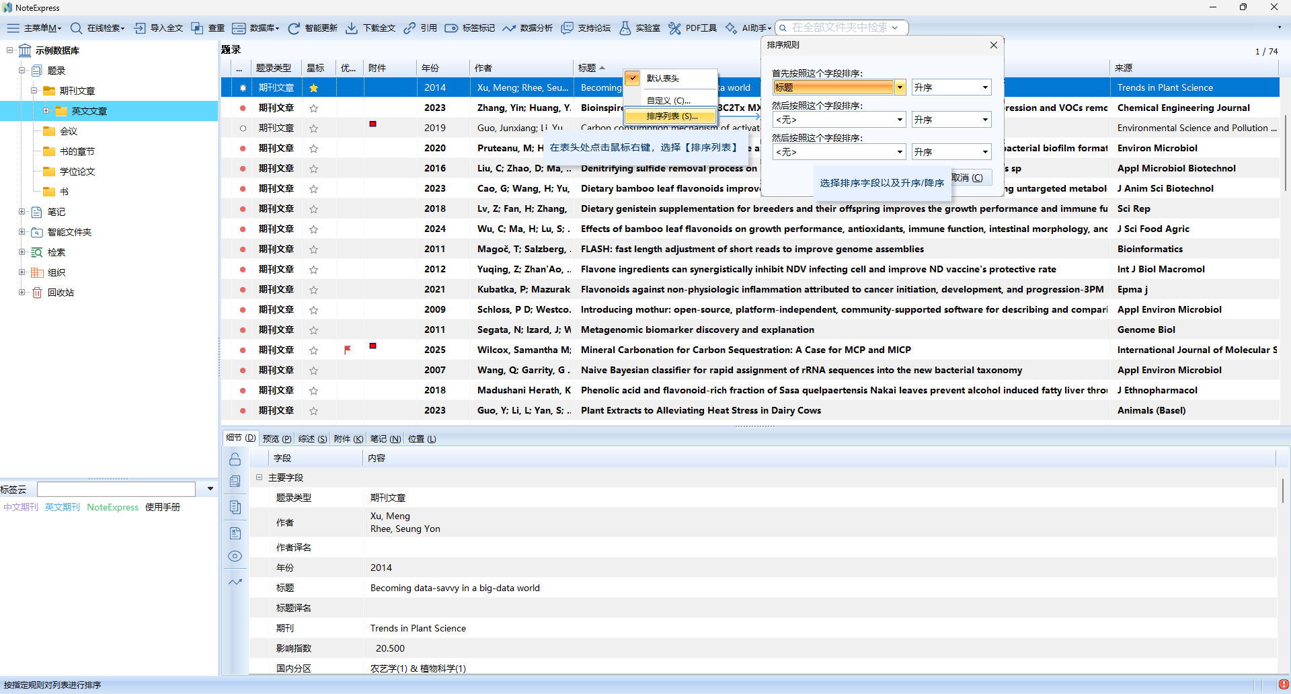Toggle the star on the Magoč row
This screenshot has width=1291, height=694.
(x=313, y=249)
